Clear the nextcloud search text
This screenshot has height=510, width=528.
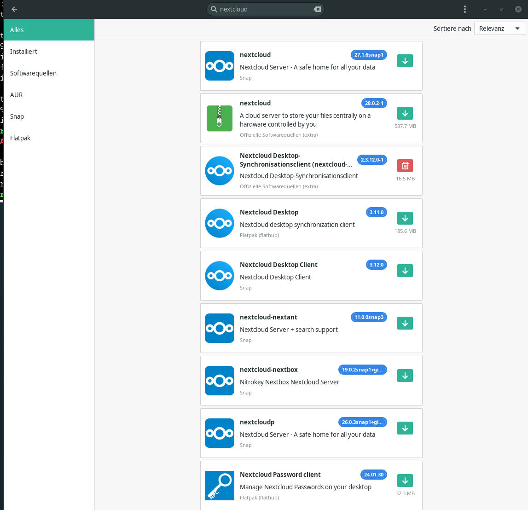point(317,9)
